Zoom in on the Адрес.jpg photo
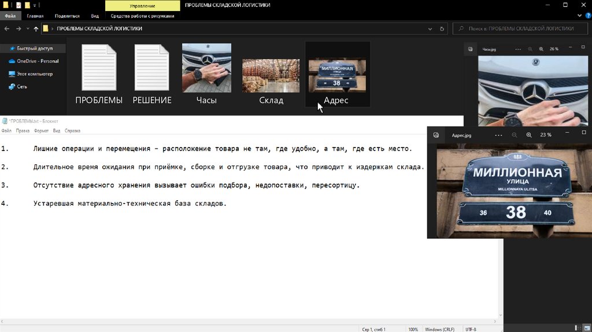This screenshot has width=592, height=332. pos(528,135)
